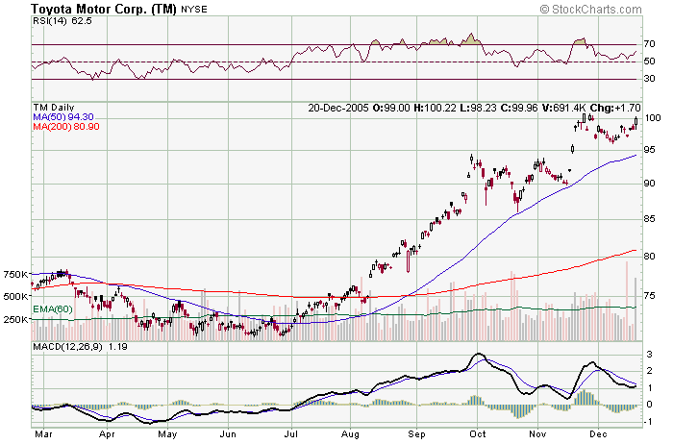Click the 20-Dec-2005 date text
Screen dimensions: 673x444
click(338, 108)
